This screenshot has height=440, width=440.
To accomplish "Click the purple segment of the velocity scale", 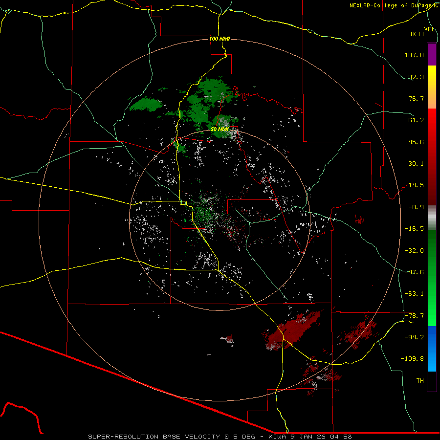I will click(432, 54).
